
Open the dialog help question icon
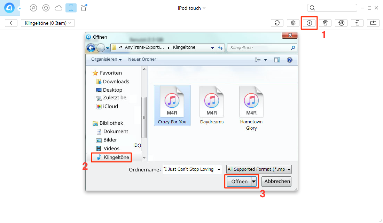tap(289, 60)
